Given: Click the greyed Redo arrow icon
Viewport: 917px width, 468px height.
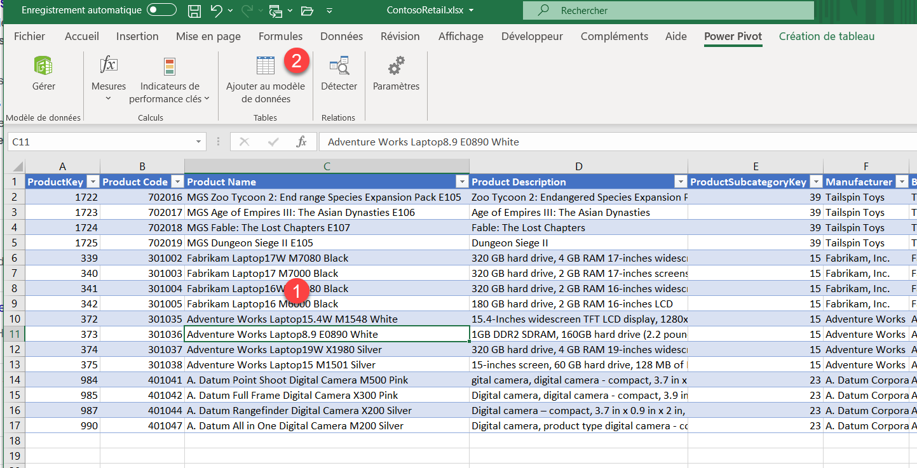Looking at the screenshot, I should 247,10.
